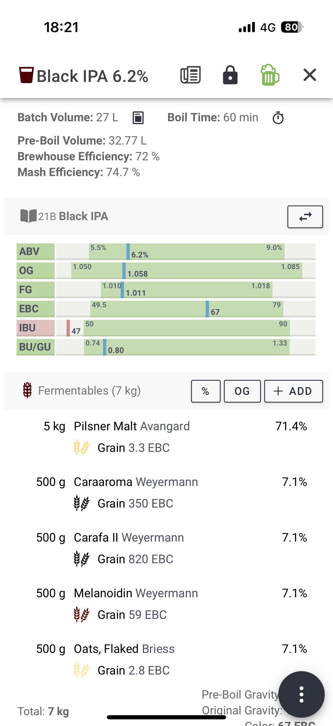The image size is (333, 726).
Task: Open the three-dot floating menu
Action: coord(302,694)
